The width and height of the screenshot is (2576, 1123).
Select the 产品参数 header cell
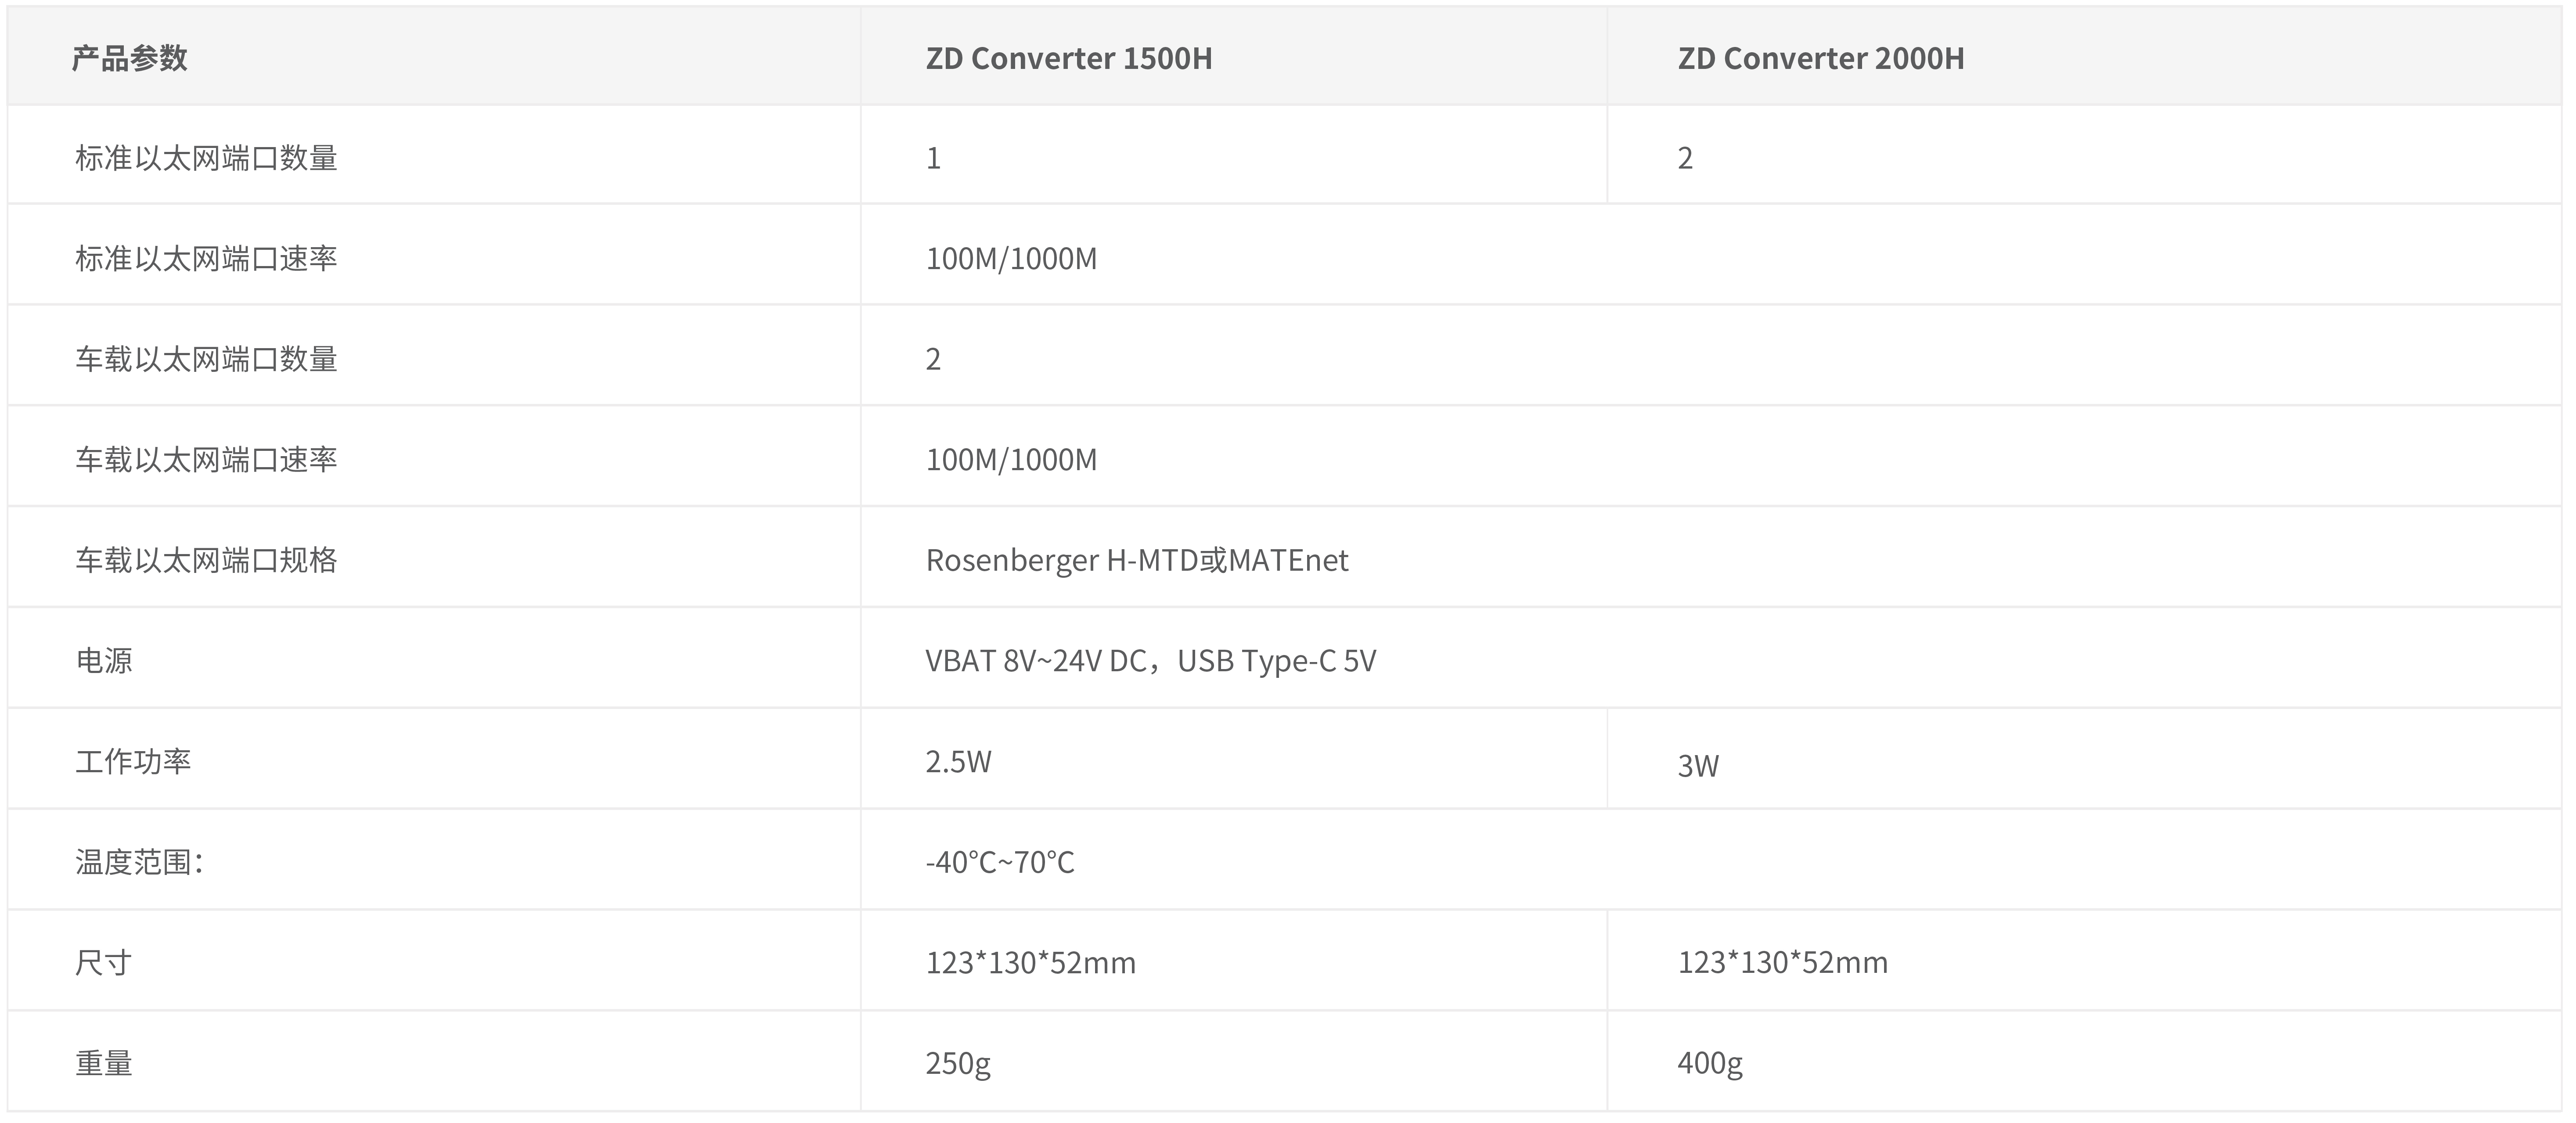(x=130, y=58)
